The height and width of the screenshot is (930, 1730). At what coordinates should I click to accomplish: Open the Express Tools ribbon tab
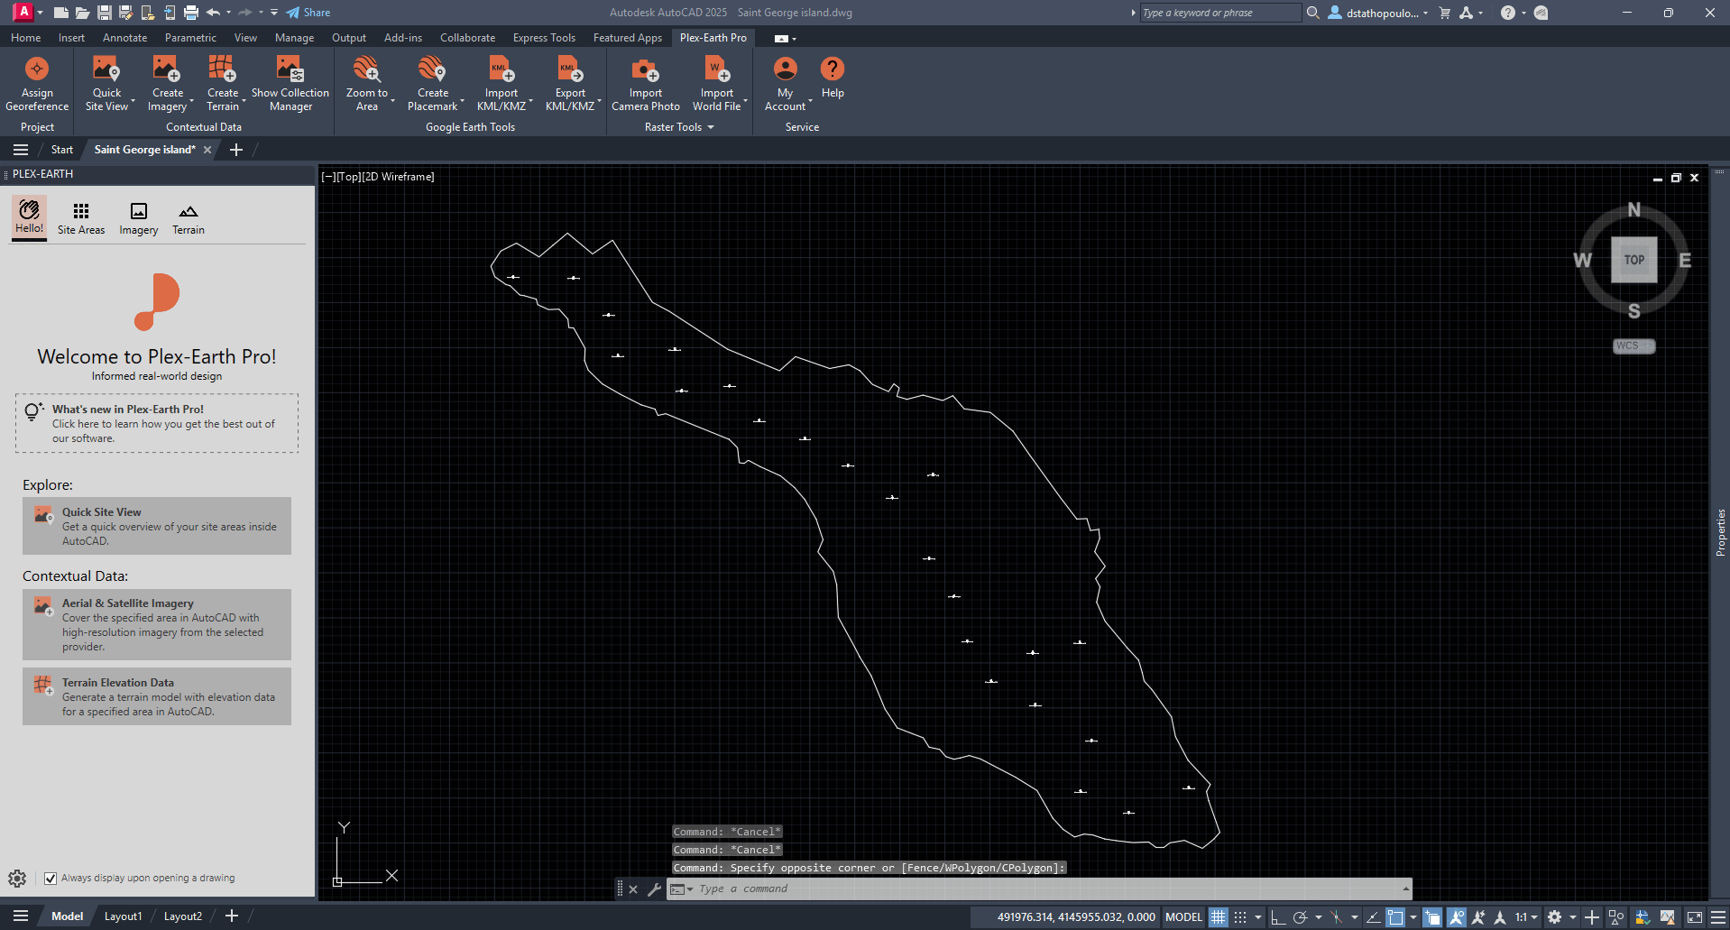tap(544, 38)
